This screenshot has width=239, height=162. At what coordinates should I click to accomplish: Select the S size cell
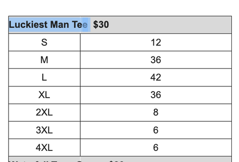click(44, 43)
